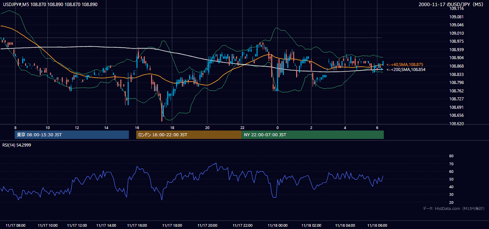Click the 109.116 price axis label
The width and height of the screenshot is (489, 229).
tap(456, 8)
